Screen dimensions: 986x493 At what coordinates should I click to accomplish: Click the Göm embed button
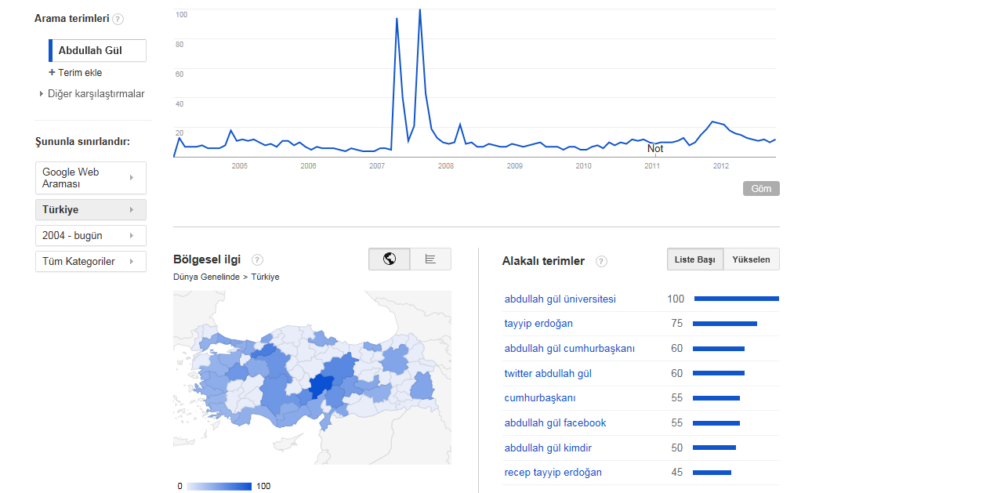pos(761,189)
